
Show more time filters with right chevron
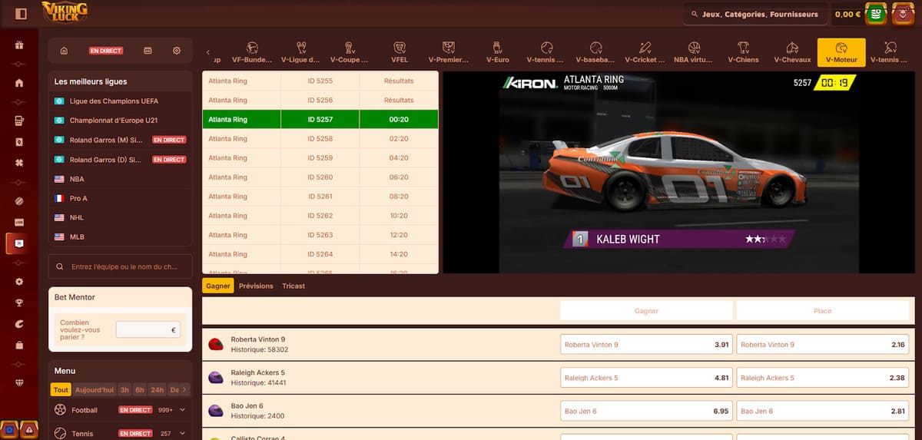point(184,389)
